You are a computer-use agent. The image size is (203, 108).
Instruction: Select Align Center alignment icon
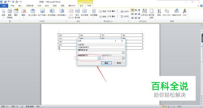click(136, 14)
